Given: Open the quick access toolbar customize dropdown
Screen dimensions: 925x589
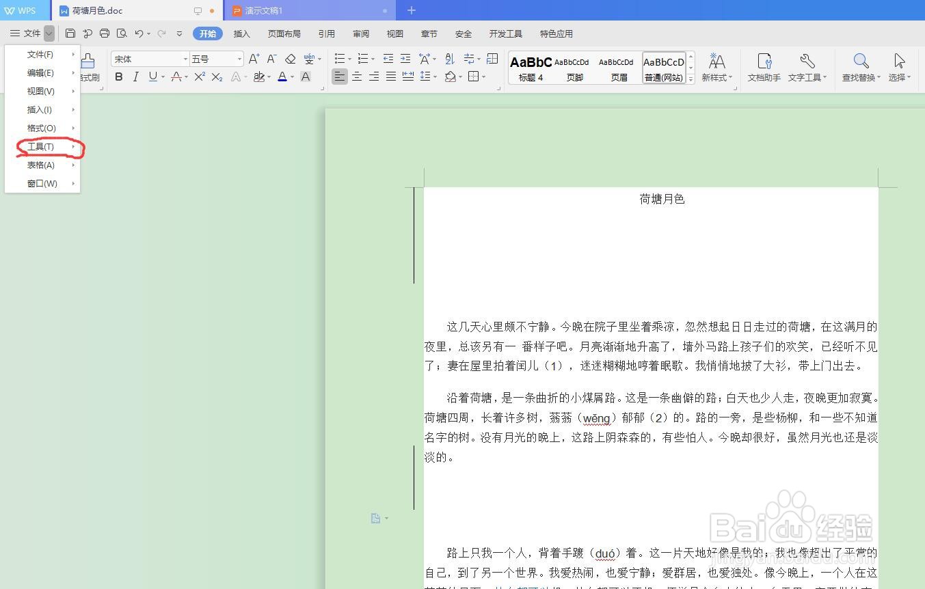Looking at the screenshot, I should point(180,33).
